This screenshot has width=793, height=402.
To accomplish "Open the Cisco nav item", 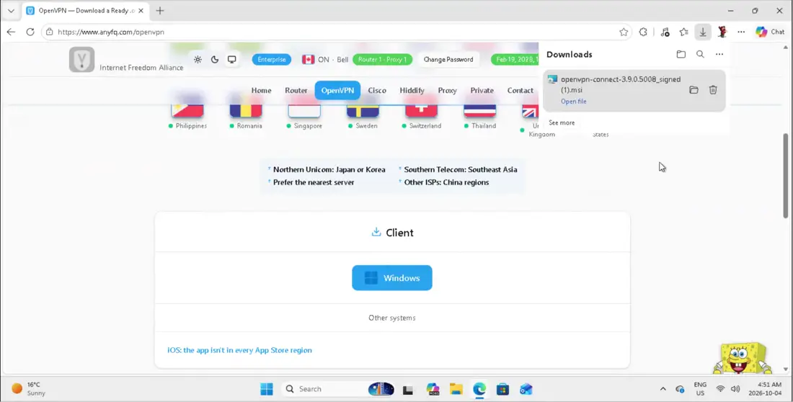I will click(377, 91).
